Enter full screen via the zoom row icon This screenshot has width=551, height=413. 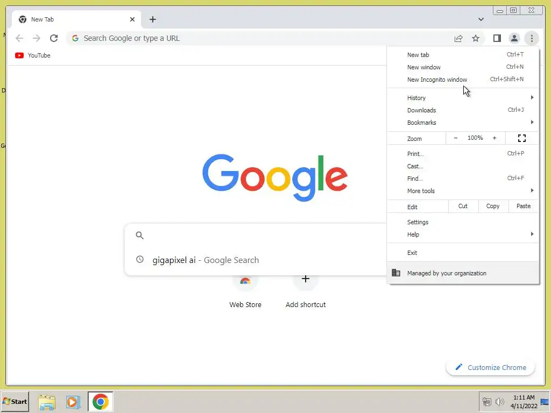pos(522,138)
